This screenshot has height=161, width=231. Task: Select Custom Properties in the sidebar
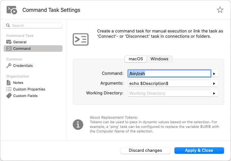click(29, 89)
